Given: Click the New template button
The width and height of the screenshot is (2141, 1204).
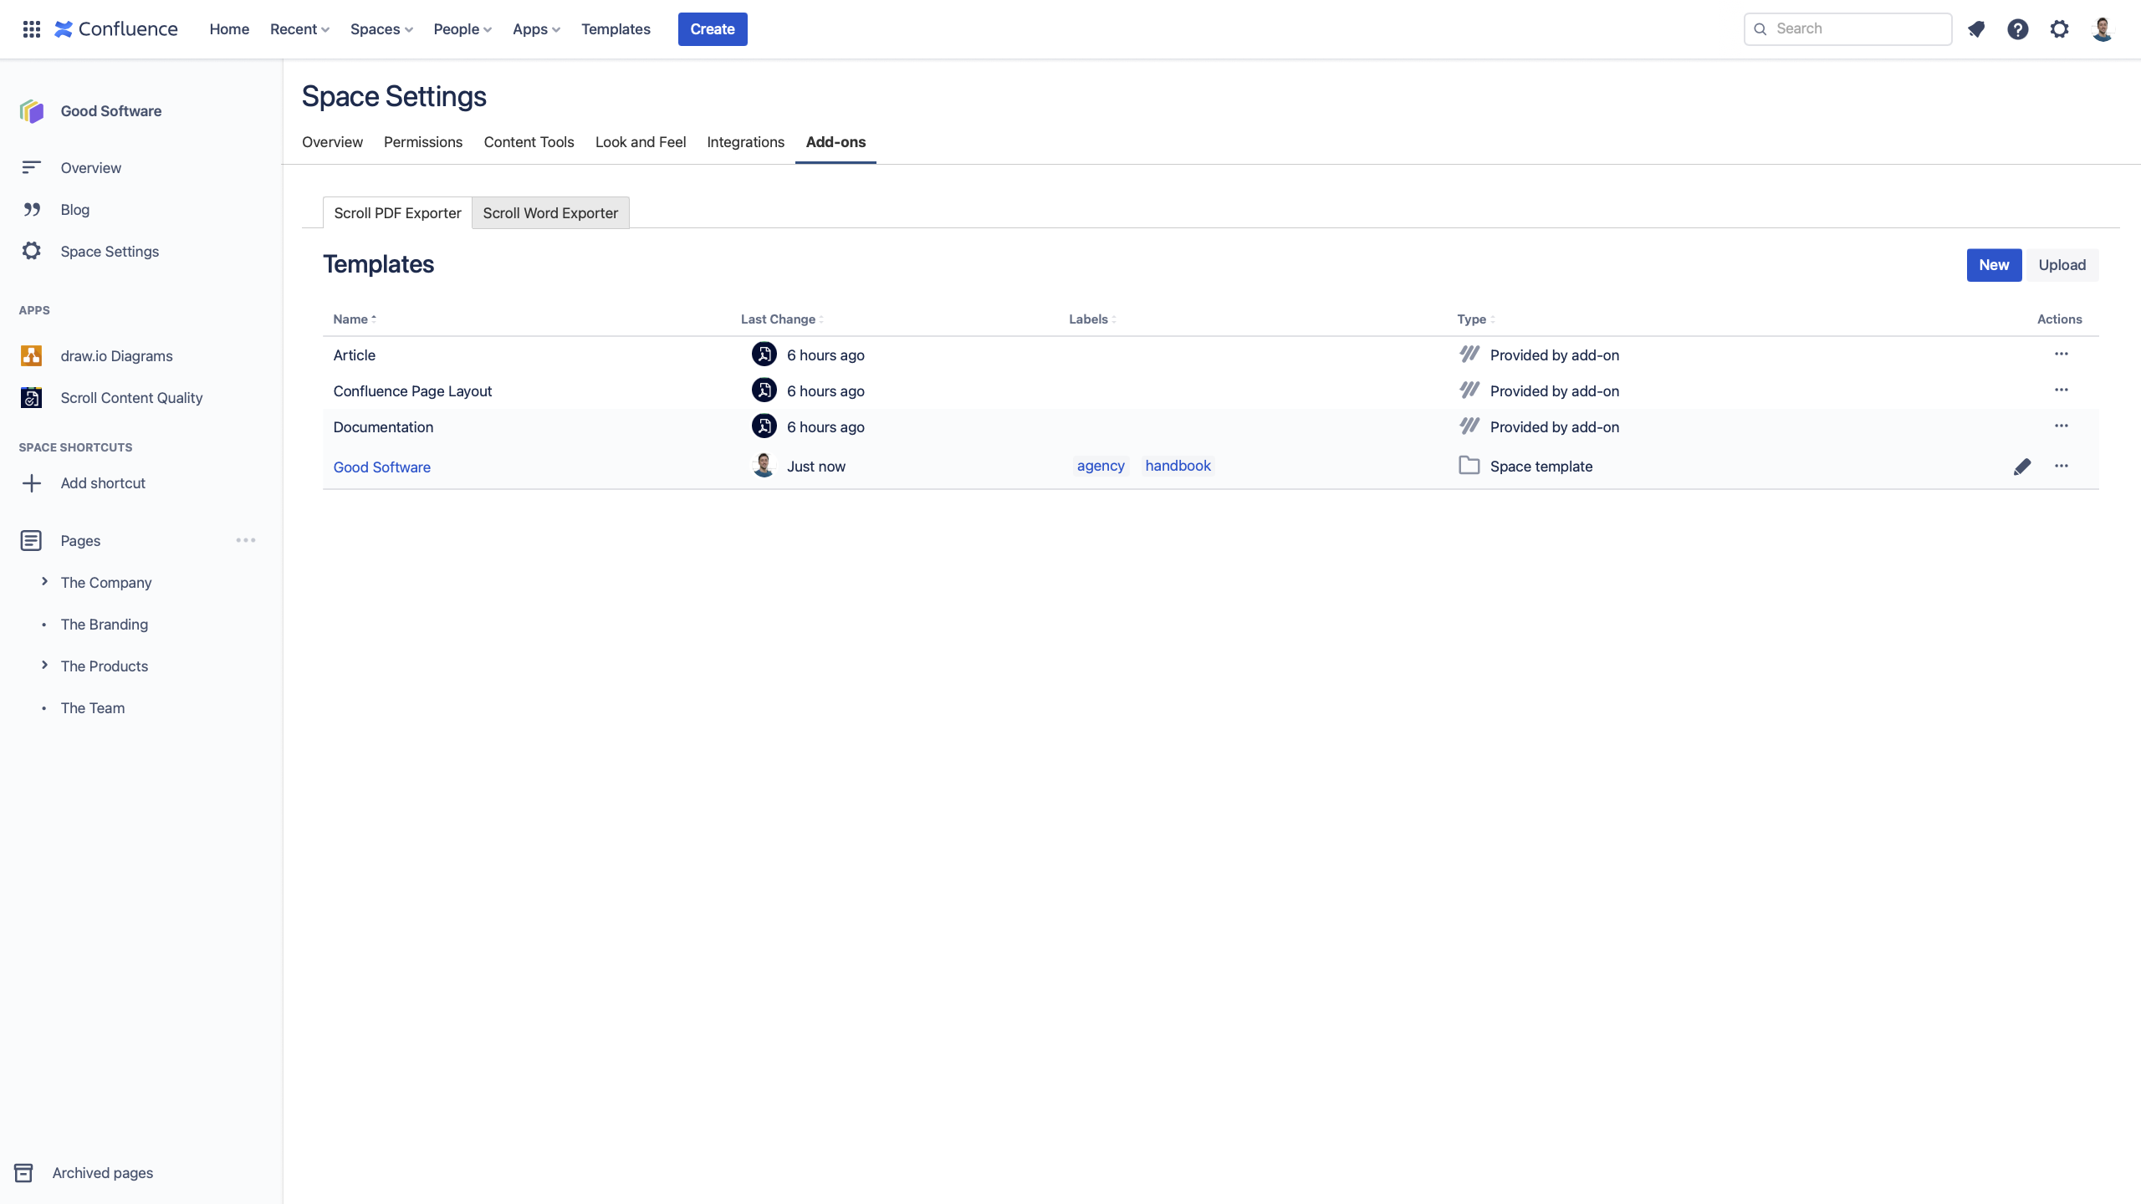Looking at the screenshot, I should (1994, 265).
